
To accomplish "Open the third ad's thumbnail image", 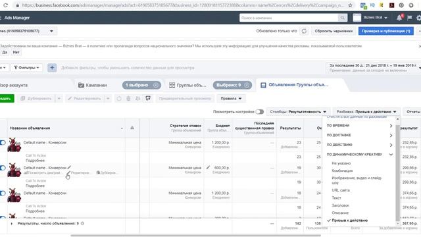I will (x=14, y=196).
